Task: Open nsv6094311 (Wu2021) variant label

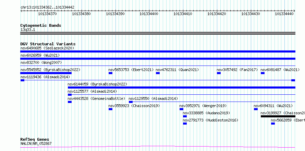Action: (273, 106)
